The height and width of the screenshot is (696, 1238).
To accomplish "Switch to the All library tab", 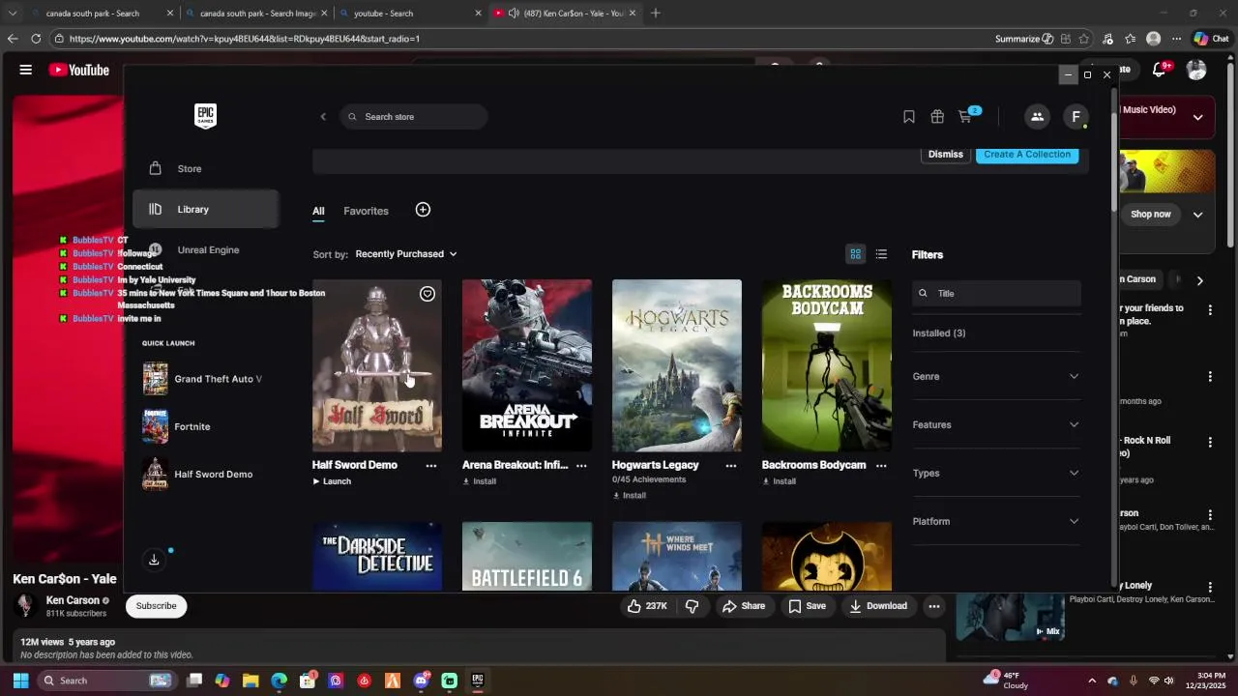I will [318, 211].
